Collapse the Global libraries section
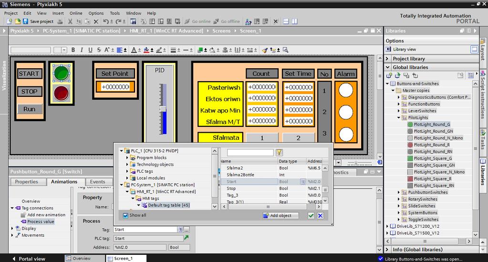This screenshot has width=488, height=262. click(x=387, y=67)
